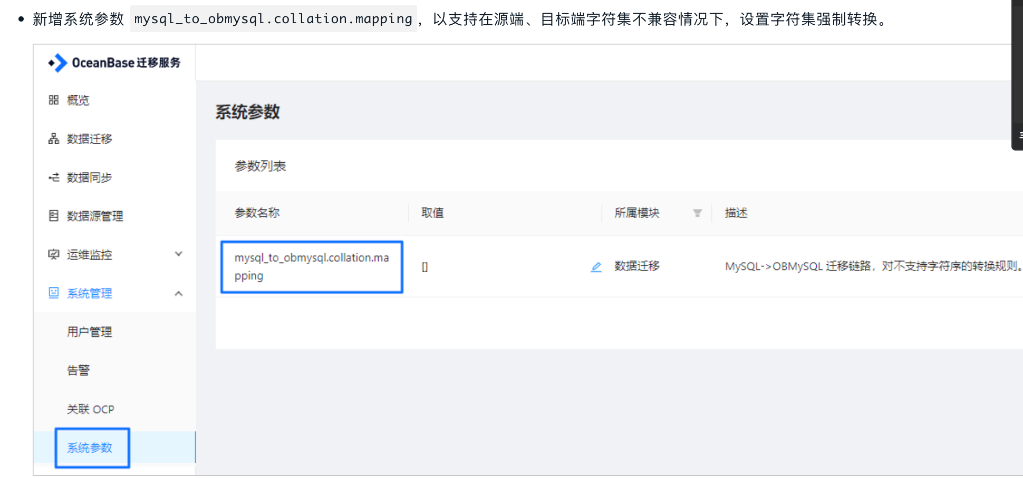Open 用户管理 submenu item
This screenshot has height=478, width=1023.
[89, 332]
